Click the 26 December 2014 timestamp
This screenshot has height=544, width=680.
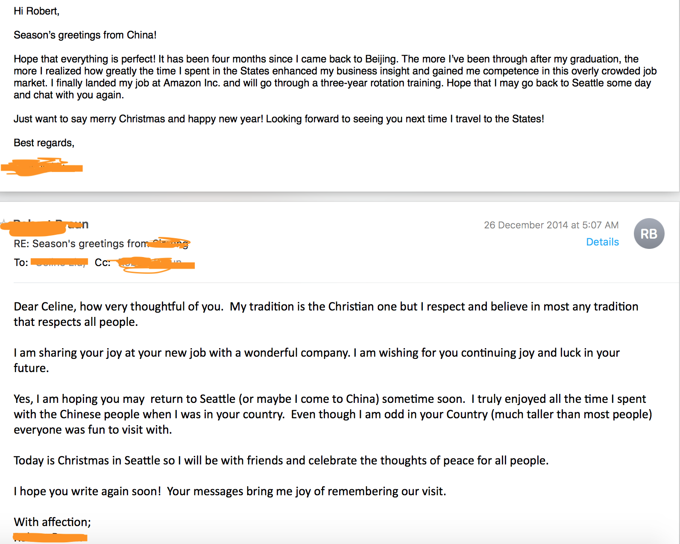pos(551,225)
